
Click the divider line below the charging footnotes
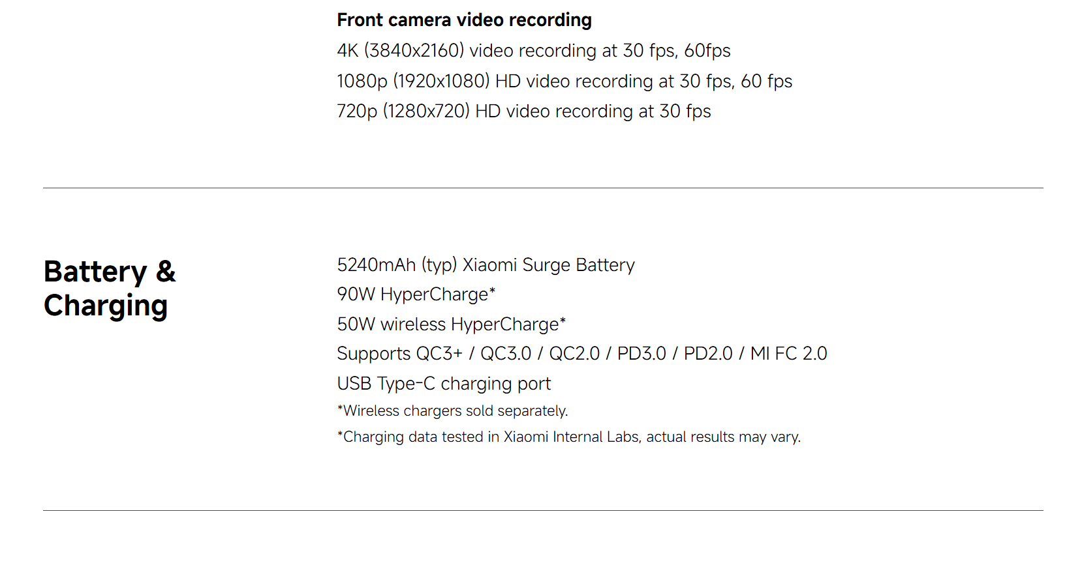point(543,510)
